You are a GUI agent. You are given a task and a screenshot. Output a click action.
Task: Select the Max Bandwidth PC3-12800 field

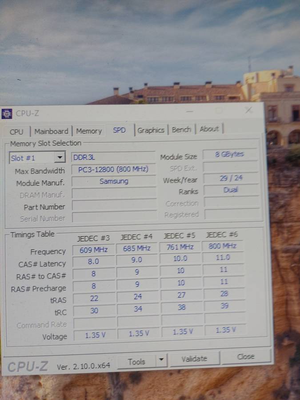click(113, 169)
